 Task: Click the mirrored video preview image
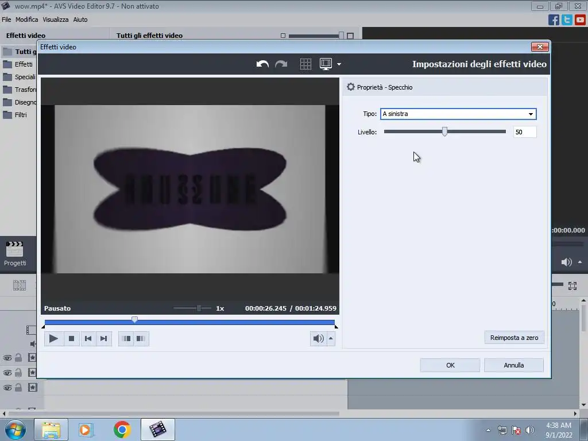tap(190, 189)
